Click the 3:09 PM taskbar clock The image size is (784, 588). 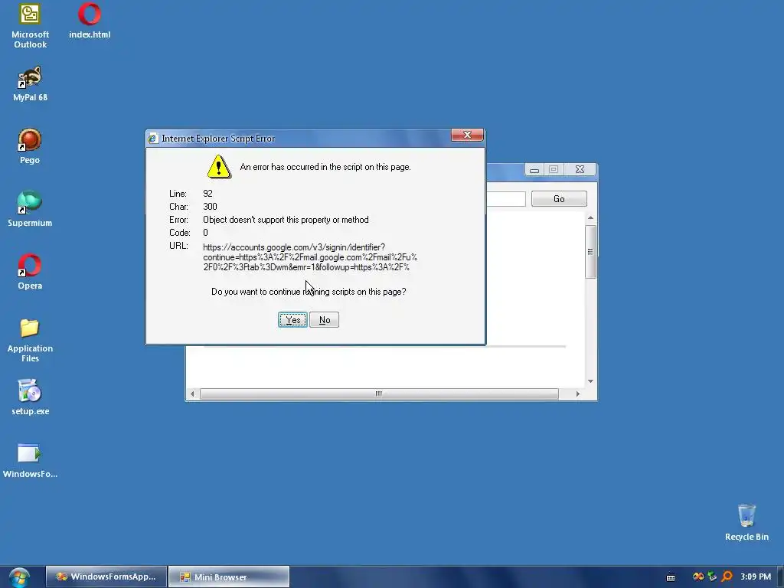coord(756,577)
